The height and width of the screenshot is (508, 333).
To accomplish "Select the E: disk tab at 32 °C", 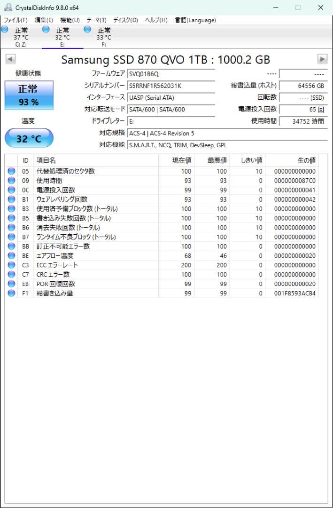I will point(62,37).
